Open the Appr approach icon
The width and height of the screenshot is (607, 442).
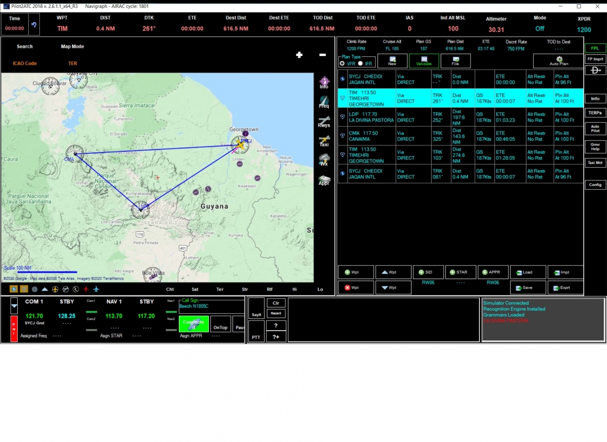324,179
